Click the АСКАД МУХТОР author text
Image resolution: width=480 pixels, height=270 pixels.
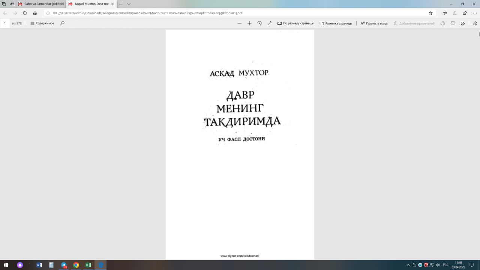point(239,73)
